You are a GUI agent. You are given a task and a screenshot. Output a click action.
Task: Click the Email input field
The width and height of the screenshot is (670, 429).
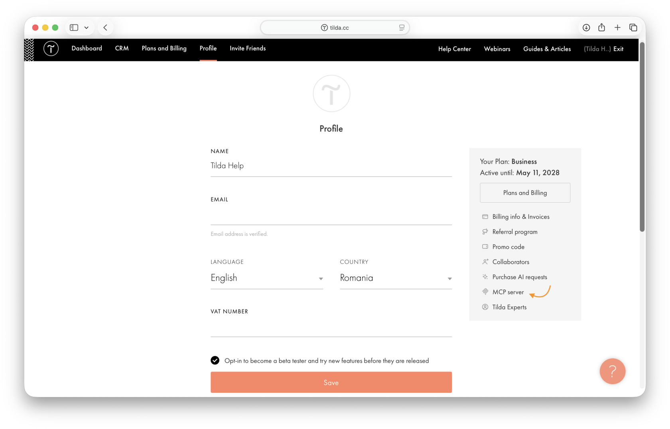[x=331, y=215]
